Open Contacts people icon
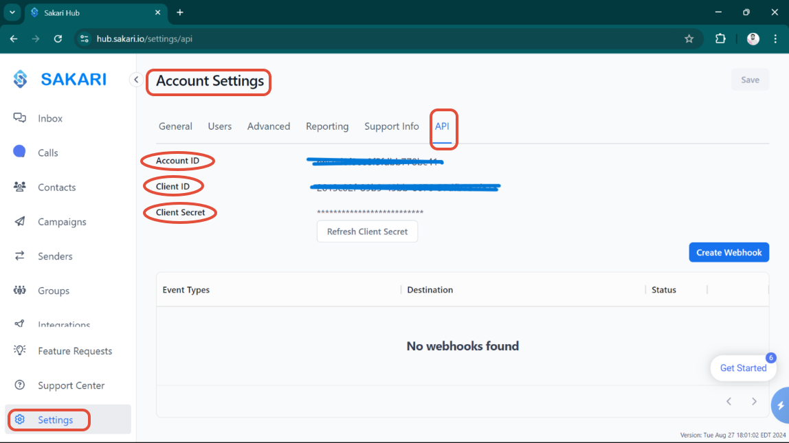Screen dimensions: 789x443 click(20, 187)
